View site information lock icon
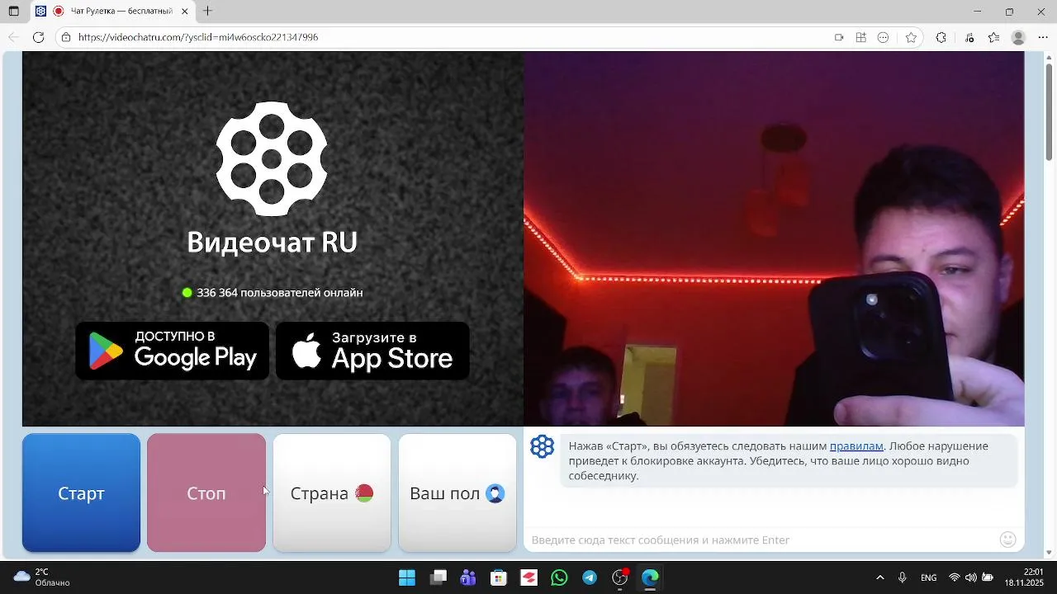This screenshot has width=1057, height=594. 66,37
